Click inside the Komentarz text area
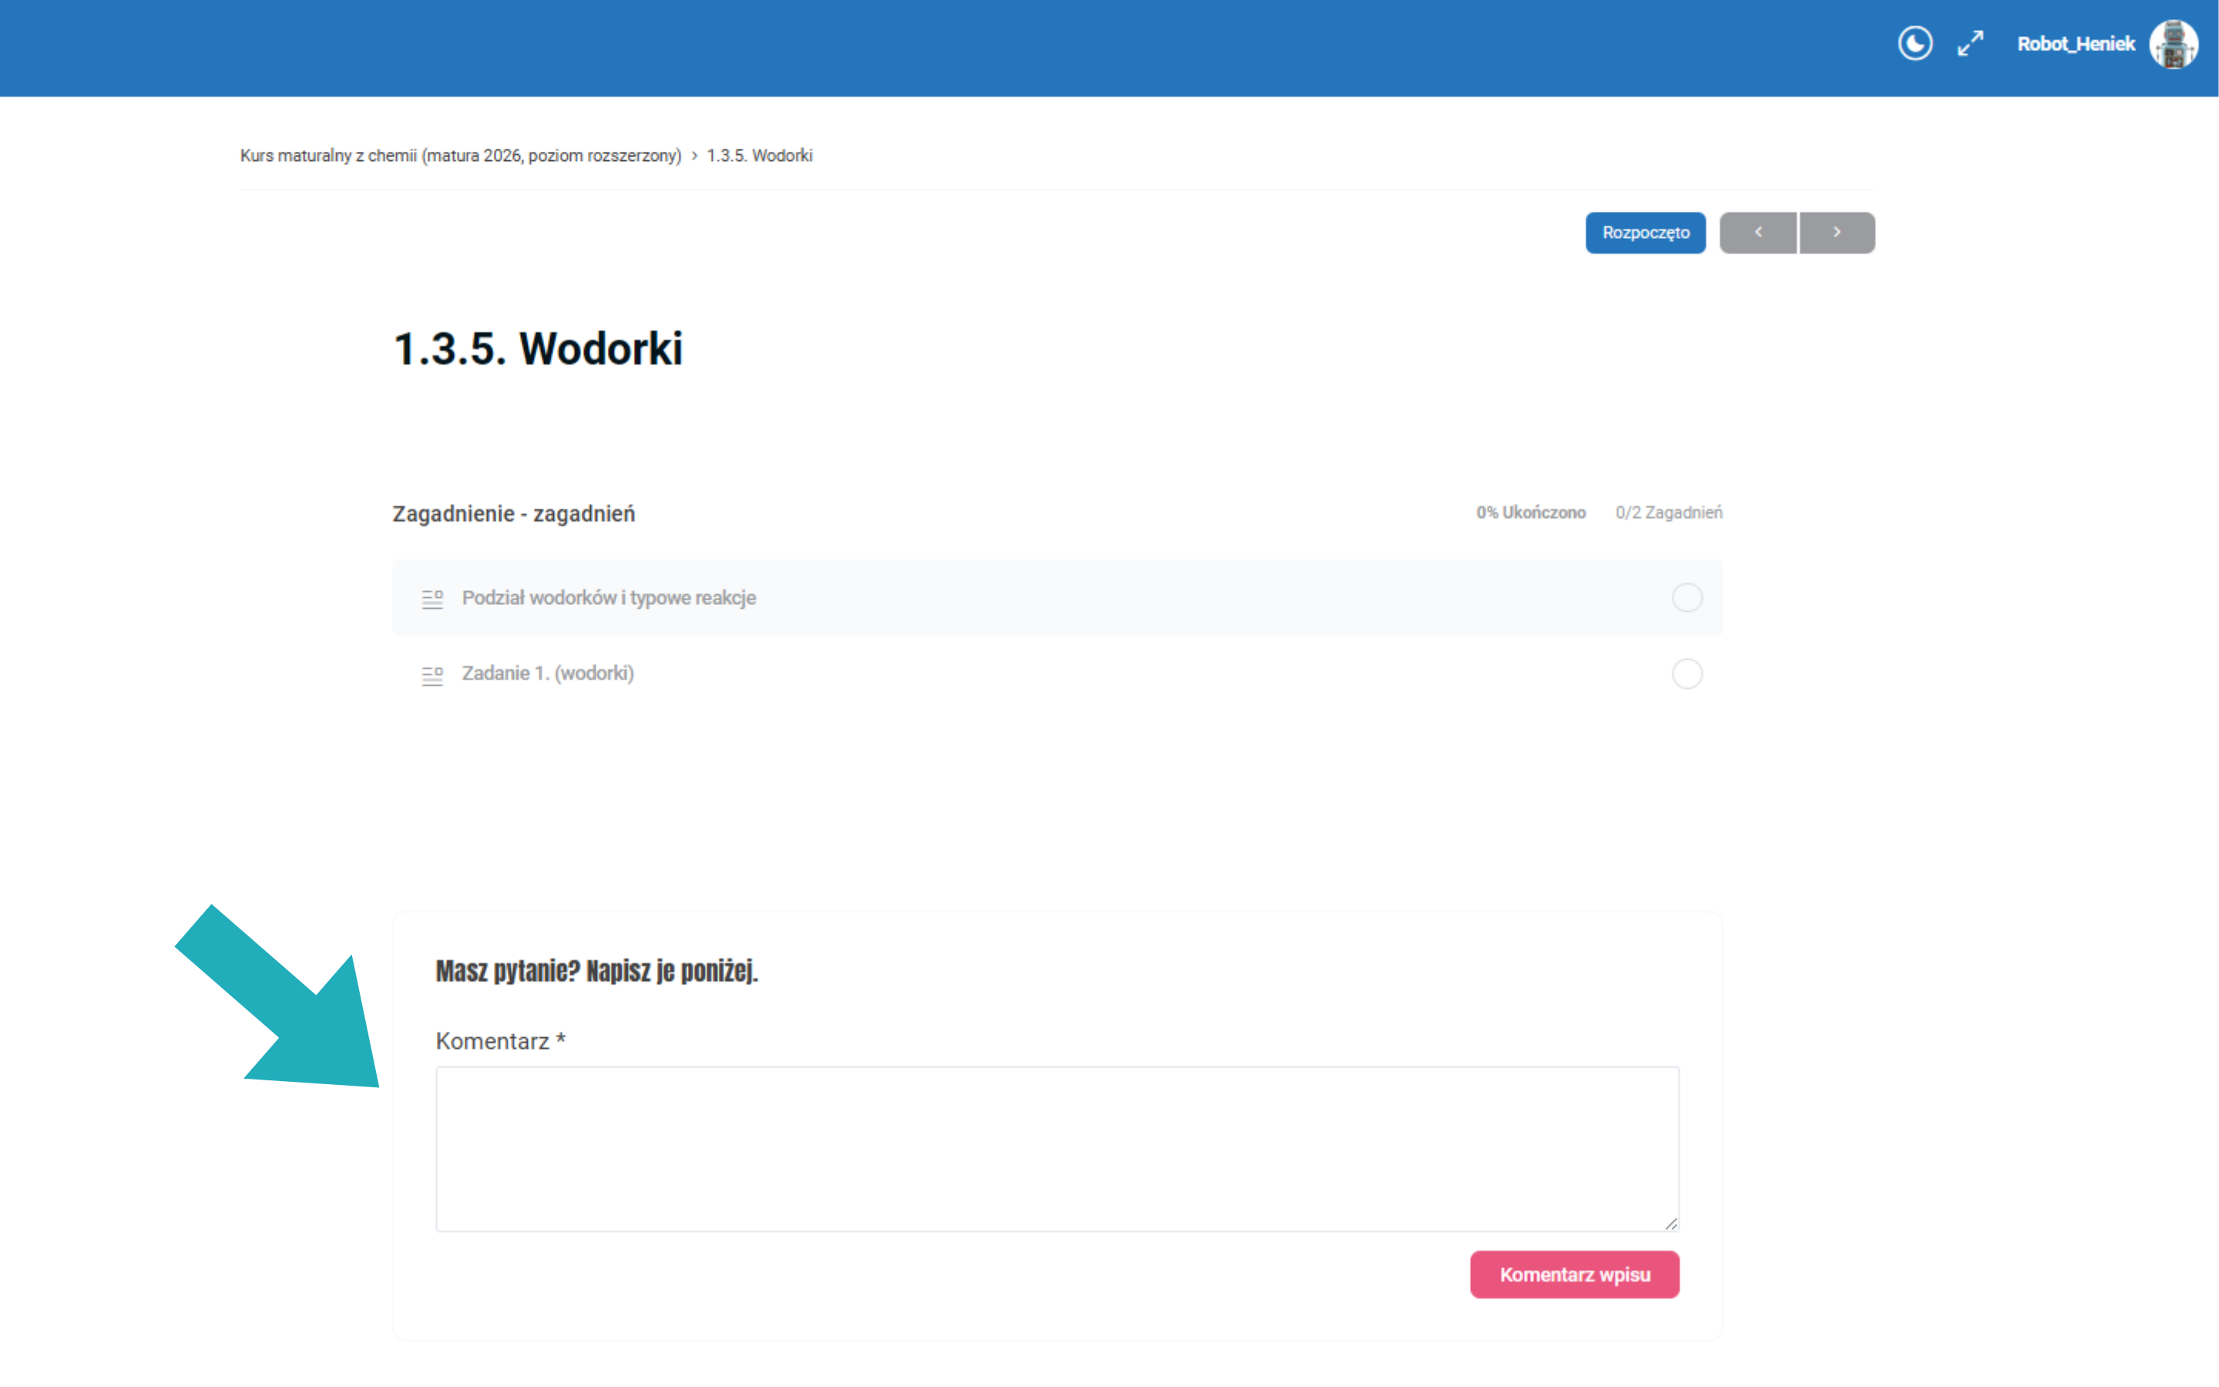This screenshot has width=2219, height=1387. click(1056, 1148)
